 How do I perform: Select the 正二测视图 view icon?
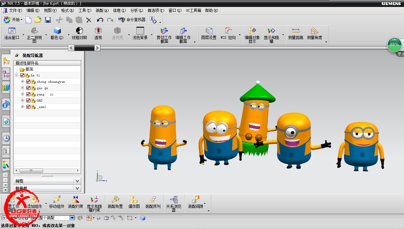coord(34,35)
